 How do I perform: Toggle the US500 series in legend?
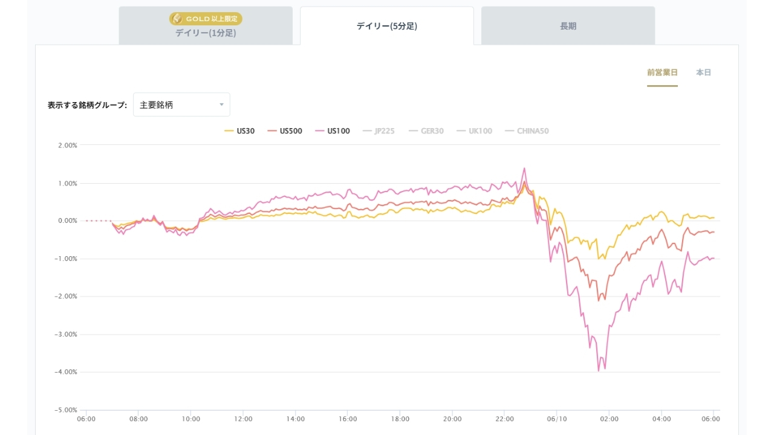[285, 131]
